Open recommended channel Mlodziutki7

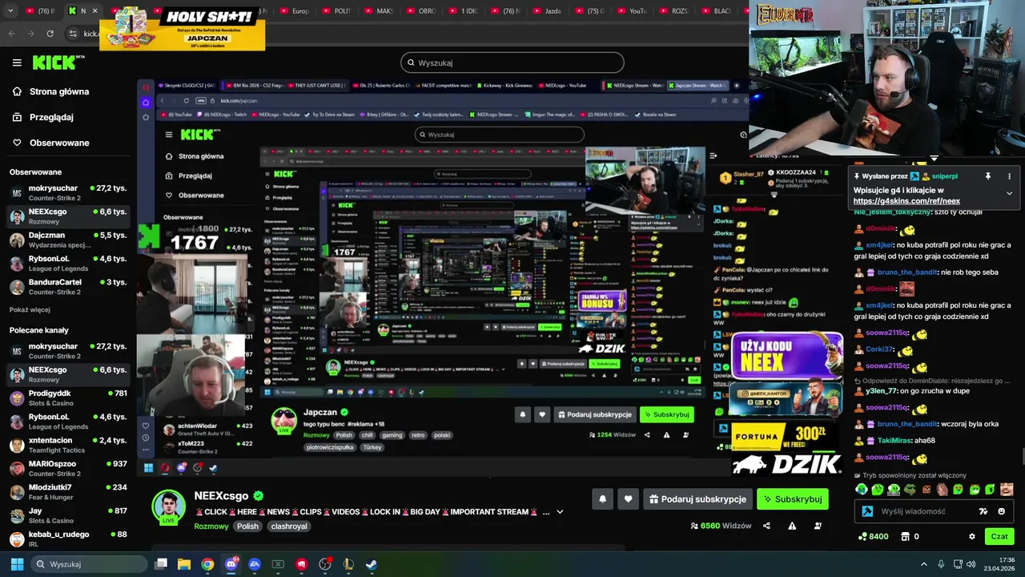68,491
